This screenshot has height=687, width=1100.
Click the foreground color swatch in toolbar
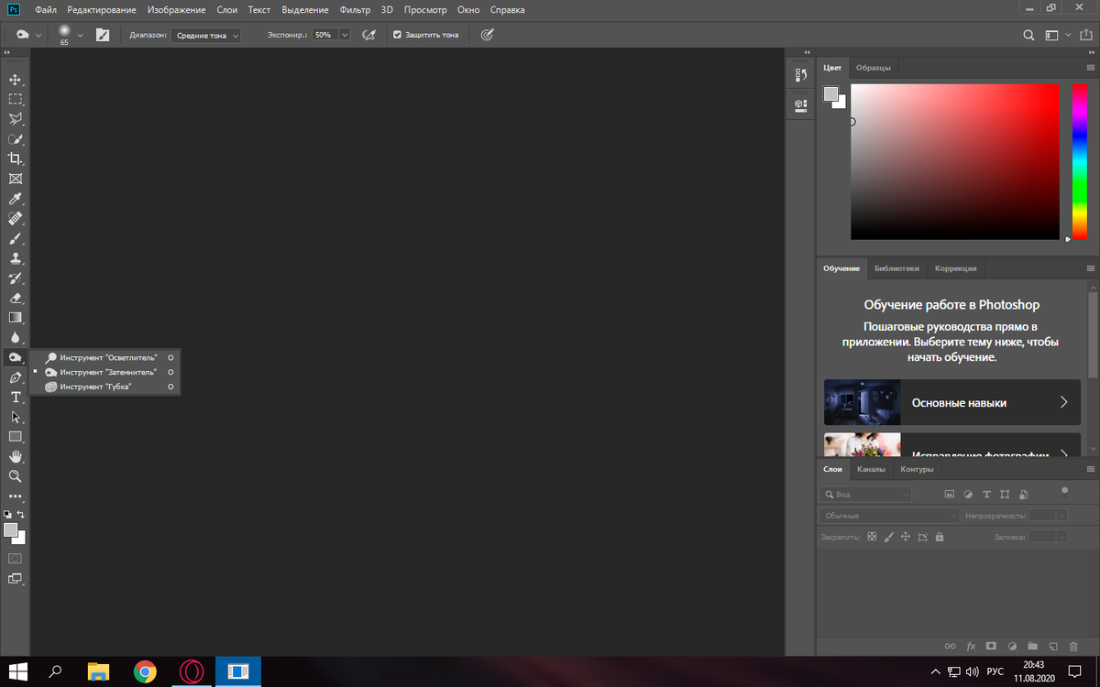click(10, 529)
